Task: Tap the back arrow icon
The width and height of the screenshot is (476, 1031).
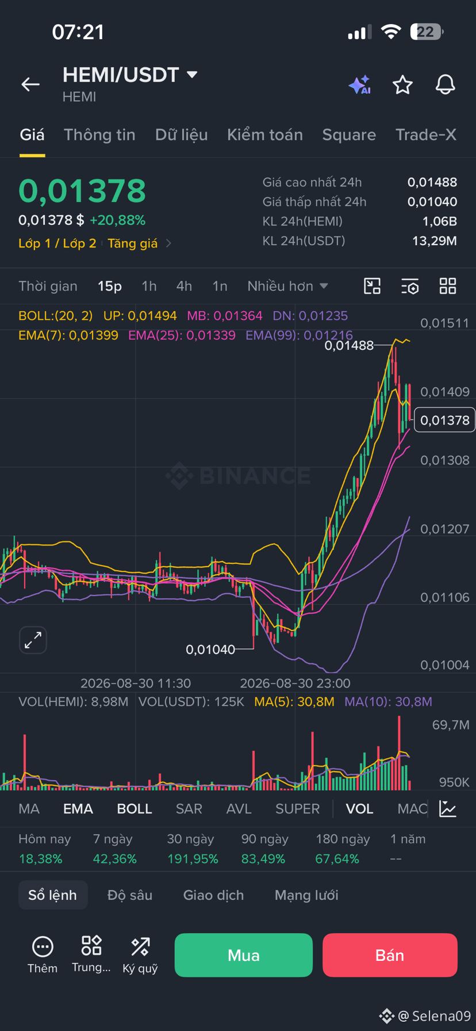Action: point(30,85)
